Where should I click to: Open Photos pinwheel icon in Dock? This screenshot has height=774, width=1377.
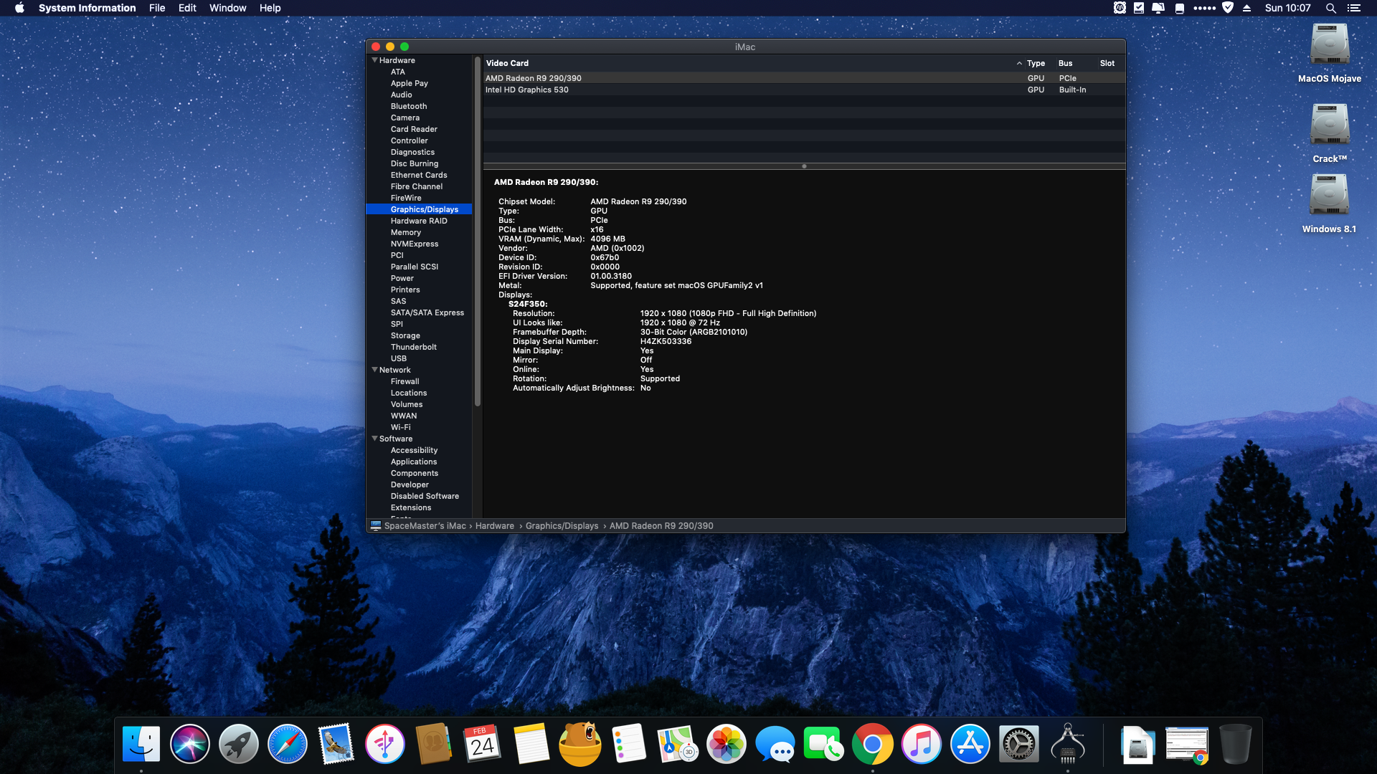(x=727, y=744)
